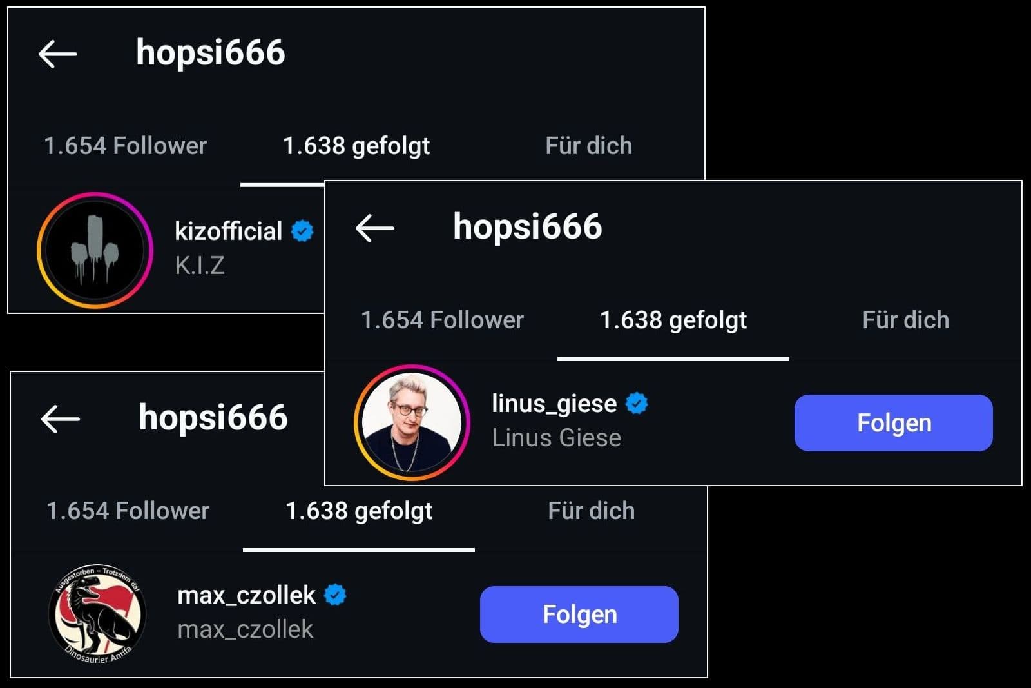Screen dimensions: 1031x688
Task: Select the verified badge next to max_czollek
Action: [x=334, y=594]
